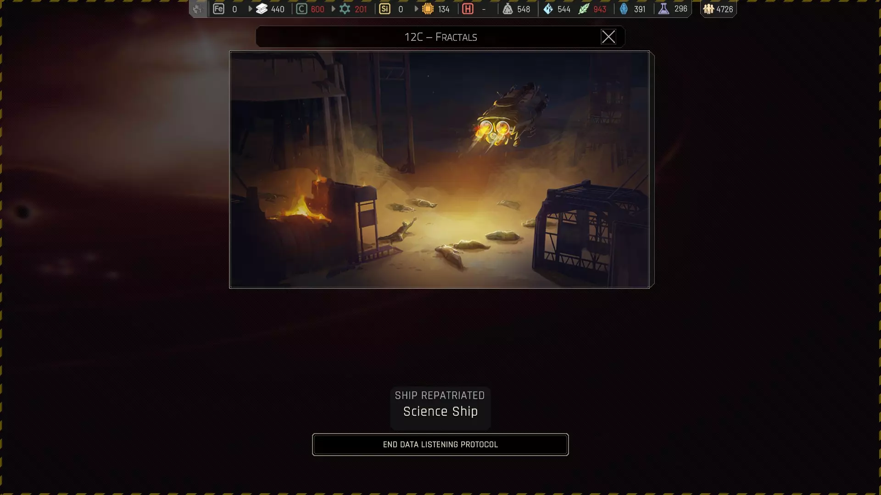
Task: Click the science flask icon
Action: [x=664, y=9]
